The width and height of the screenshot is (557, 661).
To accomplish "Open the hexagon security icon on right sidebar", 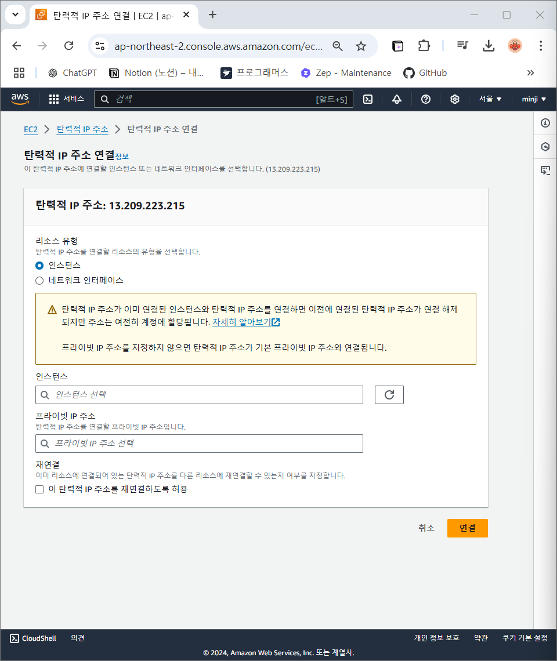I will point(545,147).
